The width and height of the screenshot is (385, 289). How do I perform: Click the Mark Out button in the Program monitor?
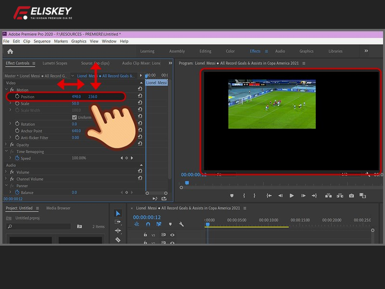[x=255, y=196]
